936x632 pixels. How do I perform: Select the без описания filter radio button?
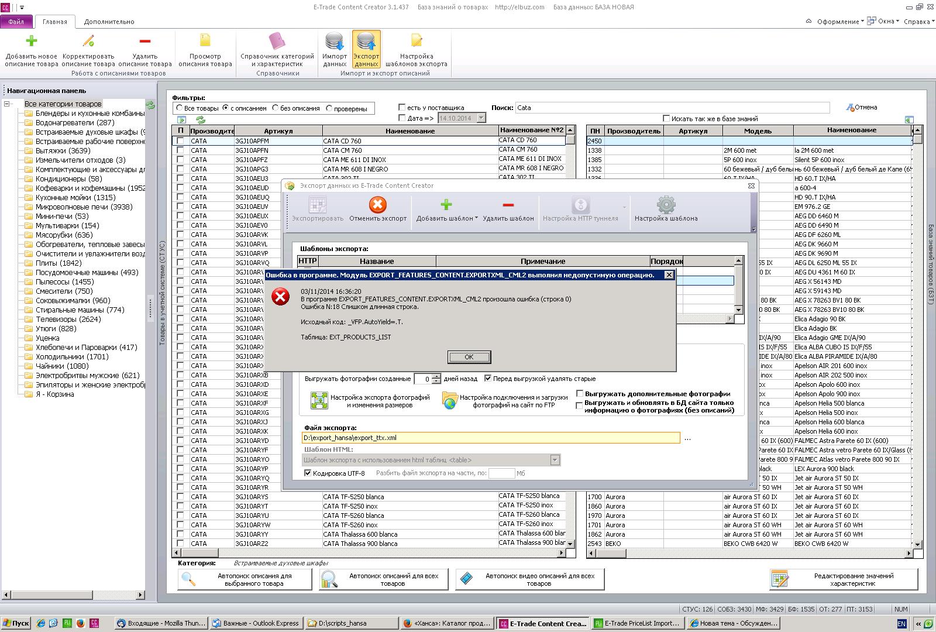click(275, 108)
